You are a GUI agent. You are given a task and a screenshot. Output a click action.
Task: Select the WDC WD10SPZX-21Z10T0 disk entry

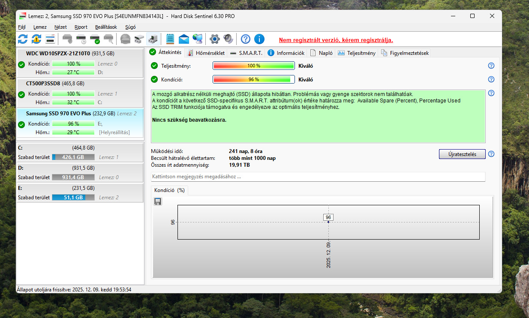point(80,63)
